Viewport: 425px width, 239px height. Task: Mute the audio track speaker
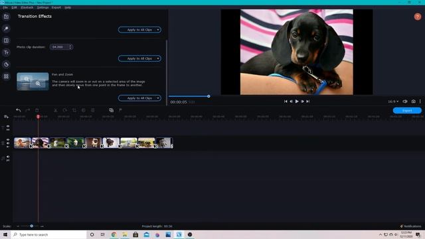click(8, 157)
